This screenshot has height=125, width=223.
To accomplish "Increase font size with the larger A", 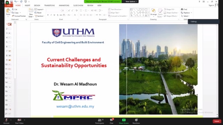I will (69, 10).
